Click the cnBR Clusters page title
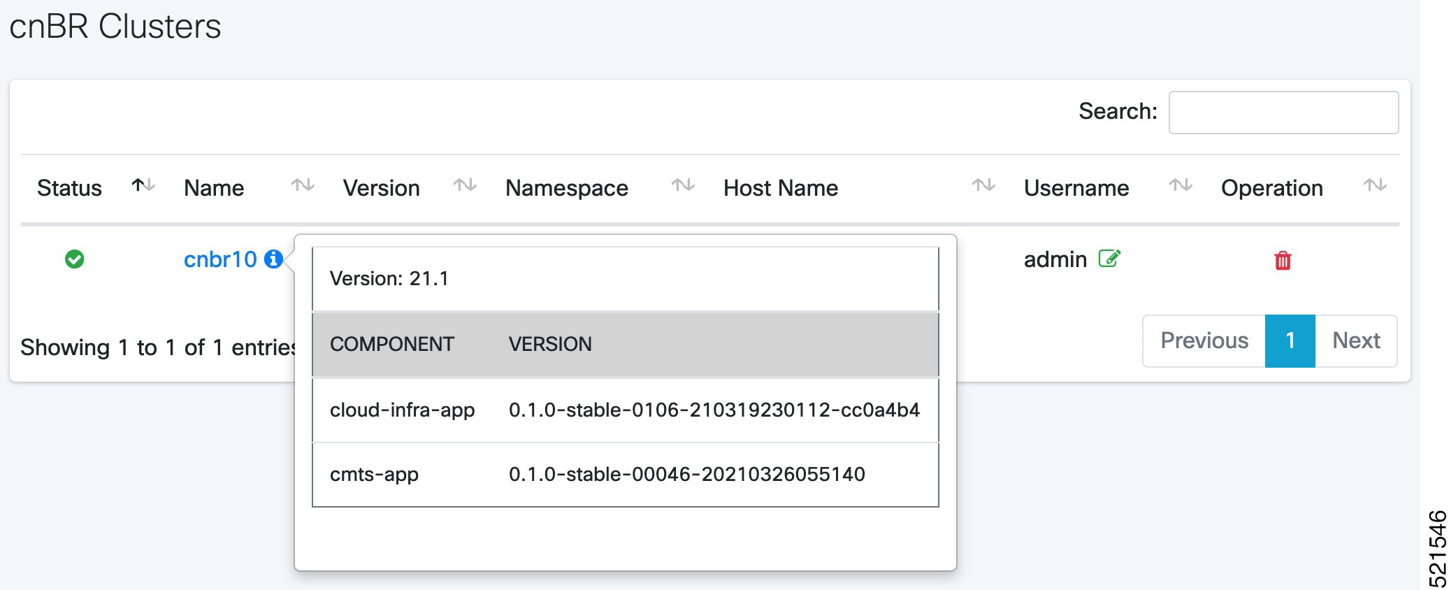 pyautogui.click(x=115, y=27)
